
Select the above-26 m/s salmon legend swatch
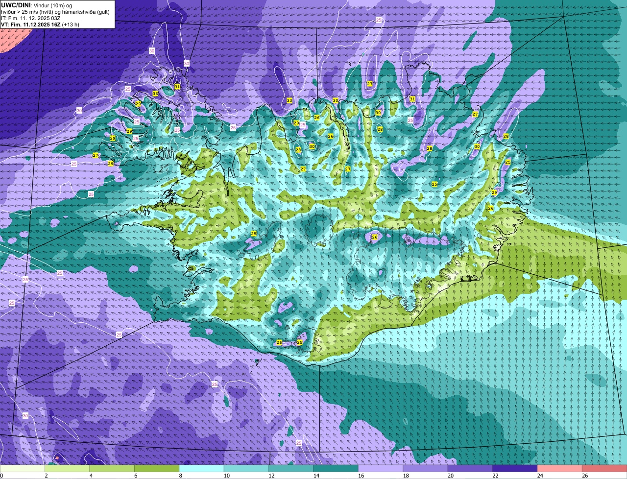click(x=605, y=468)
